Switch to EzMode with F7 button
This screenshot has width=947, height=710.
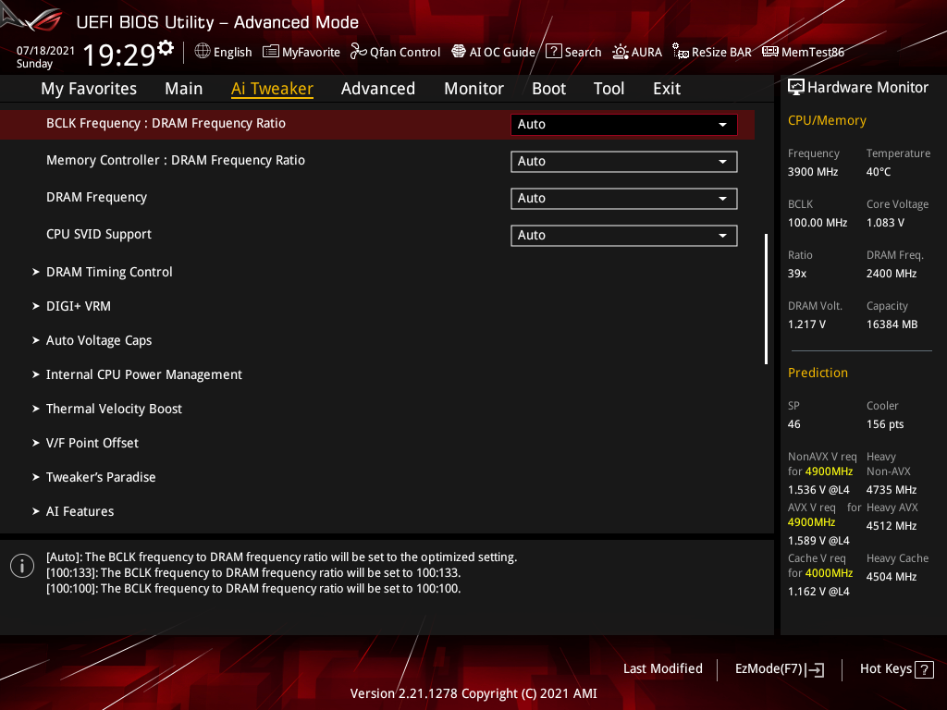click(x=779, y=668)
